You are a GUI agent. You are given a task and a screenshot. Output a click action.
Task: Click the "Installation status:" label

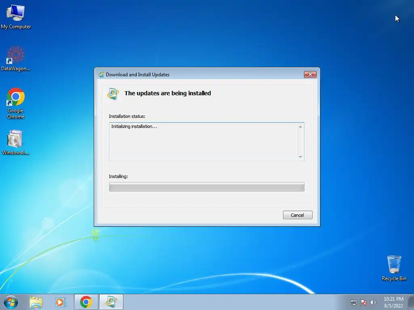point(127,116)
